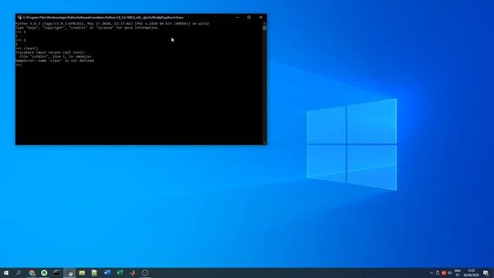Open Google Chrome from the taskbar

[x=32, y=273]
